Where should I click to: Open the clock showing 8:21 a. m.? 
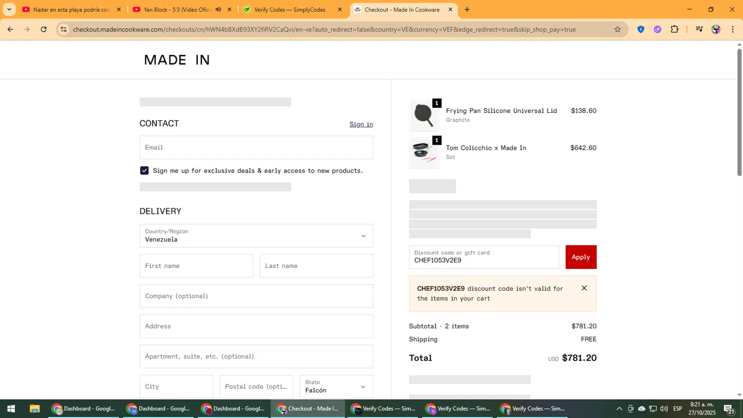702,409
